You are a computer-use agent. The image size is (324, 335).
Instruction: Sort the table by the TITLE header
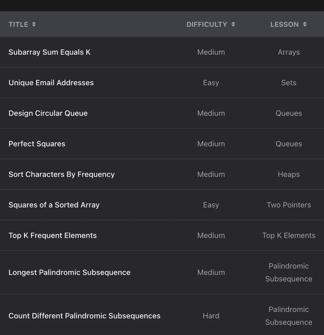pos(19,24)
